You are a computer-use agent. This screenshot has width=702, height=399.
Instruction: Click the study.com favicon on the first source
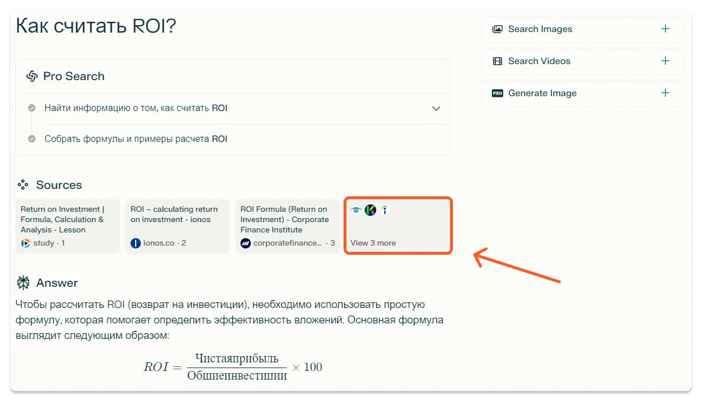tap(25, 243)
